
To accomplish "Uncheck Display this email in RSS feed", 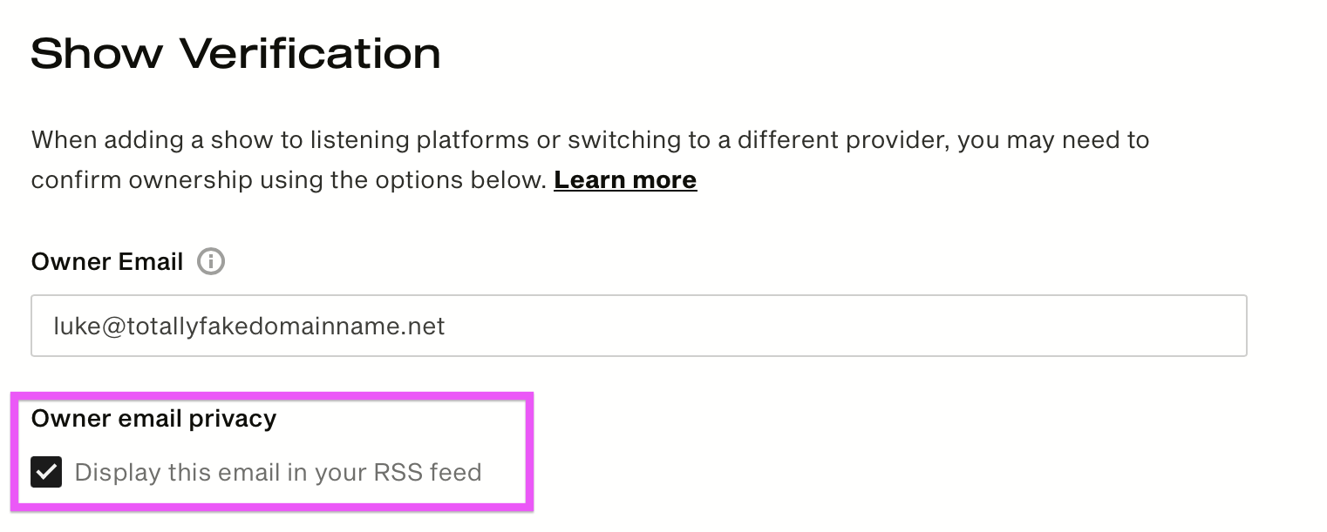I will pos(46,472).
